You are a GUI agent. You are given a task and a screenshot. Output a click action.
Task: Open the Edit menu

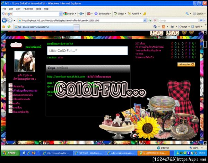(11, 9)
